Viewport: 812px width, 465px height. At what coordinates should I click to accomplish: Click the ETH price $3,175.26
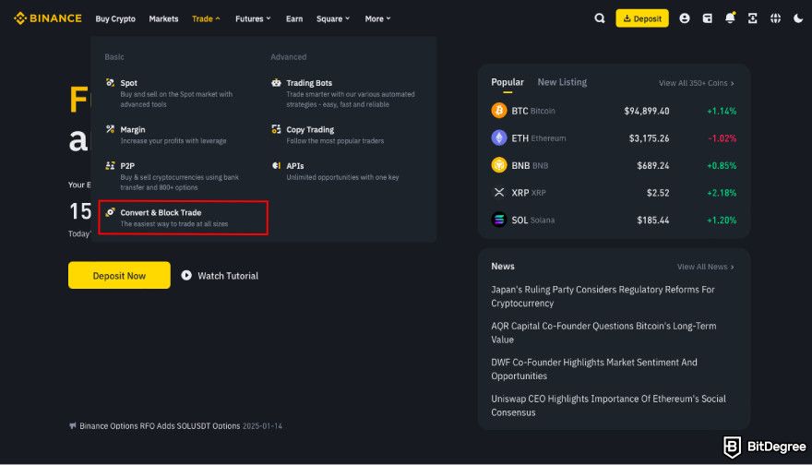[649, 138]
